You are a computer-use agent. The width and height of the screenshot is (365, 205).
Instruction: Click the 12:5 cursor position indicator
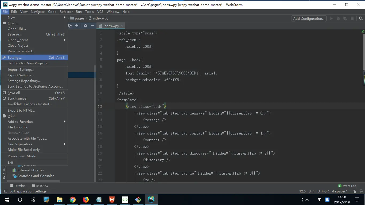point(302,191)
